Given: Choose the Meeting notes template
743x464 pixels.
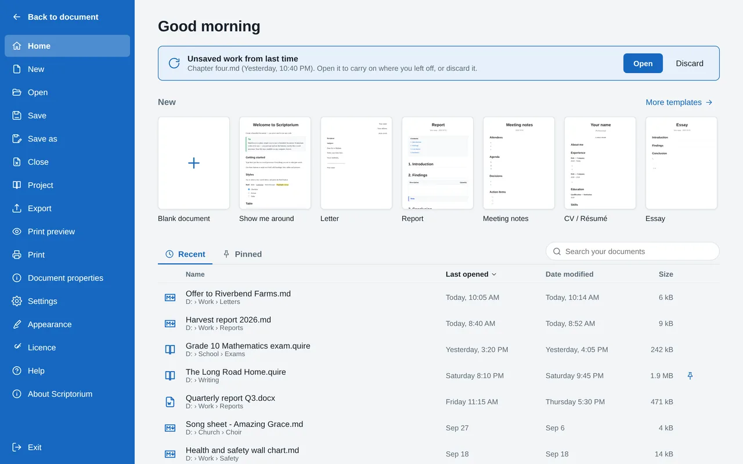Looking at the screenshot, I should click(x=519, y=163).
